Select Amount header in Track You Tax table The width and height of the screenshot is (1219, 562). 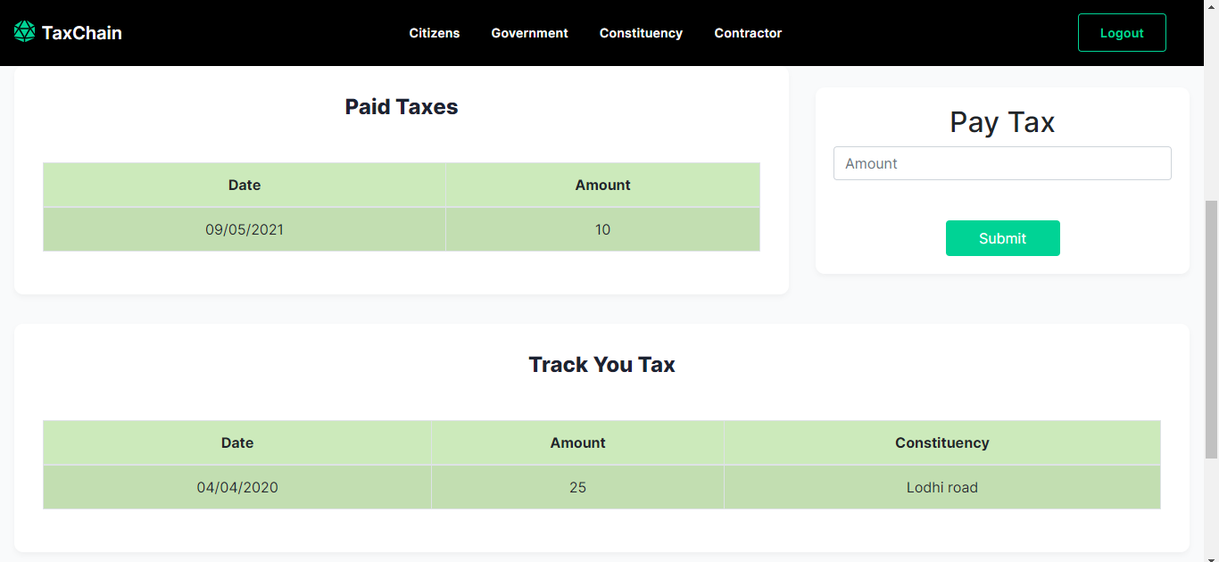point(577,442)
